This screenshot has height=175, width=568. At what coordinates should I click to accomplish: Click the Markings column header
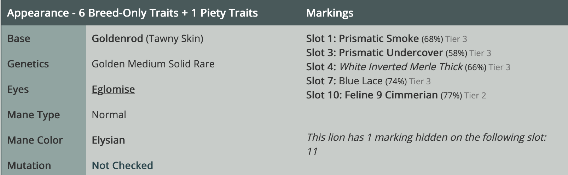click(330, 13)
